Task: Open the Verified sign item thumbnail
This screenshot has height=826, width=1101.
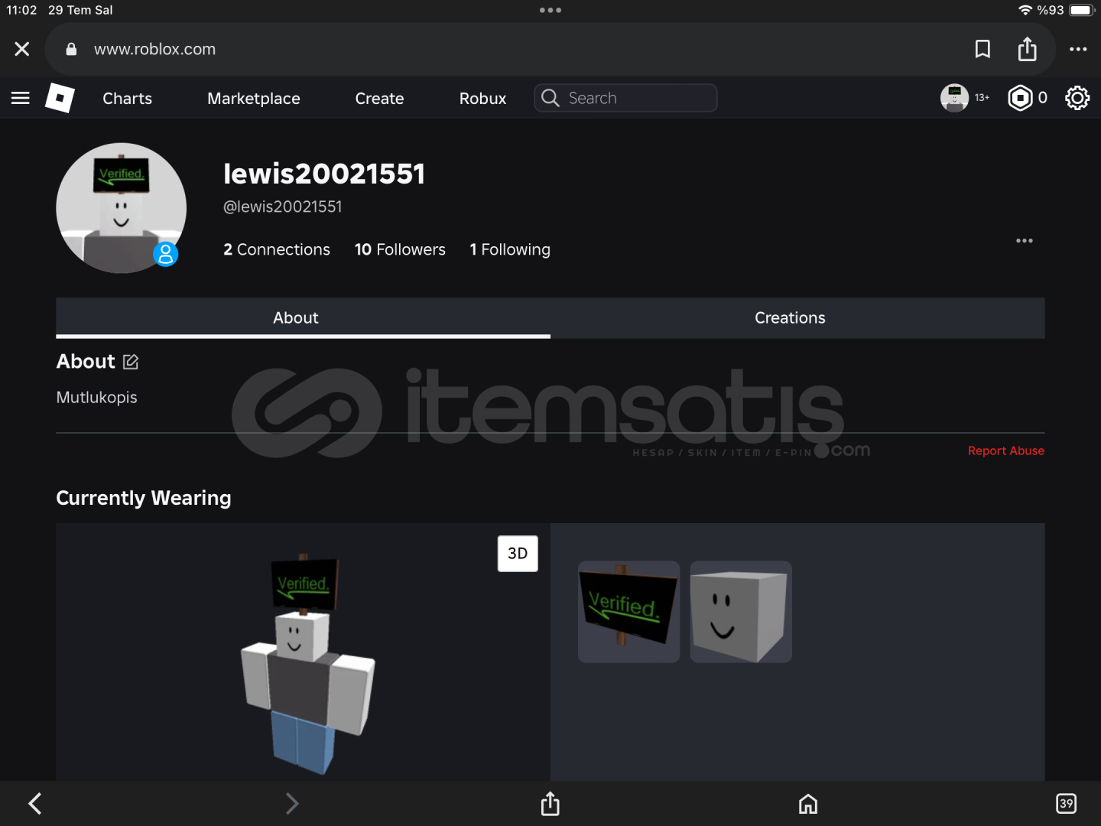Action: tap(628, 612)
